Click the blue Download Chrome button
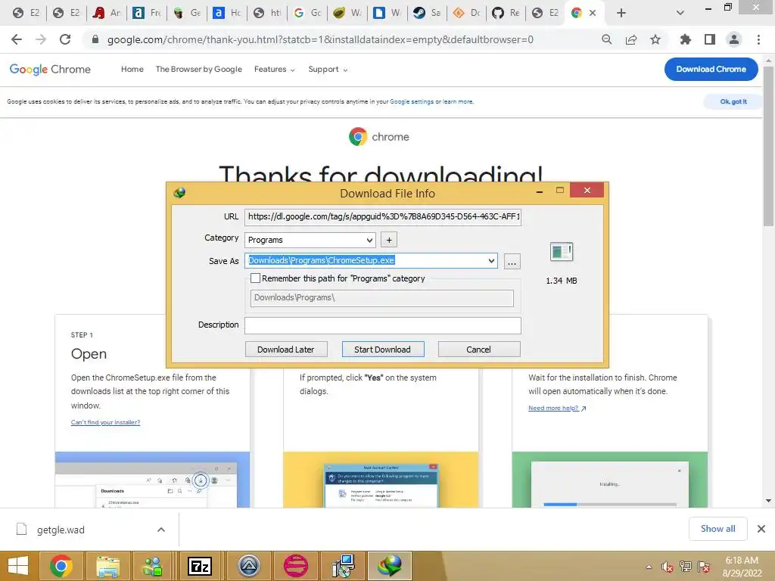Image resolution: width=775 pixels, height=581 pixels. tap(711, 69)
